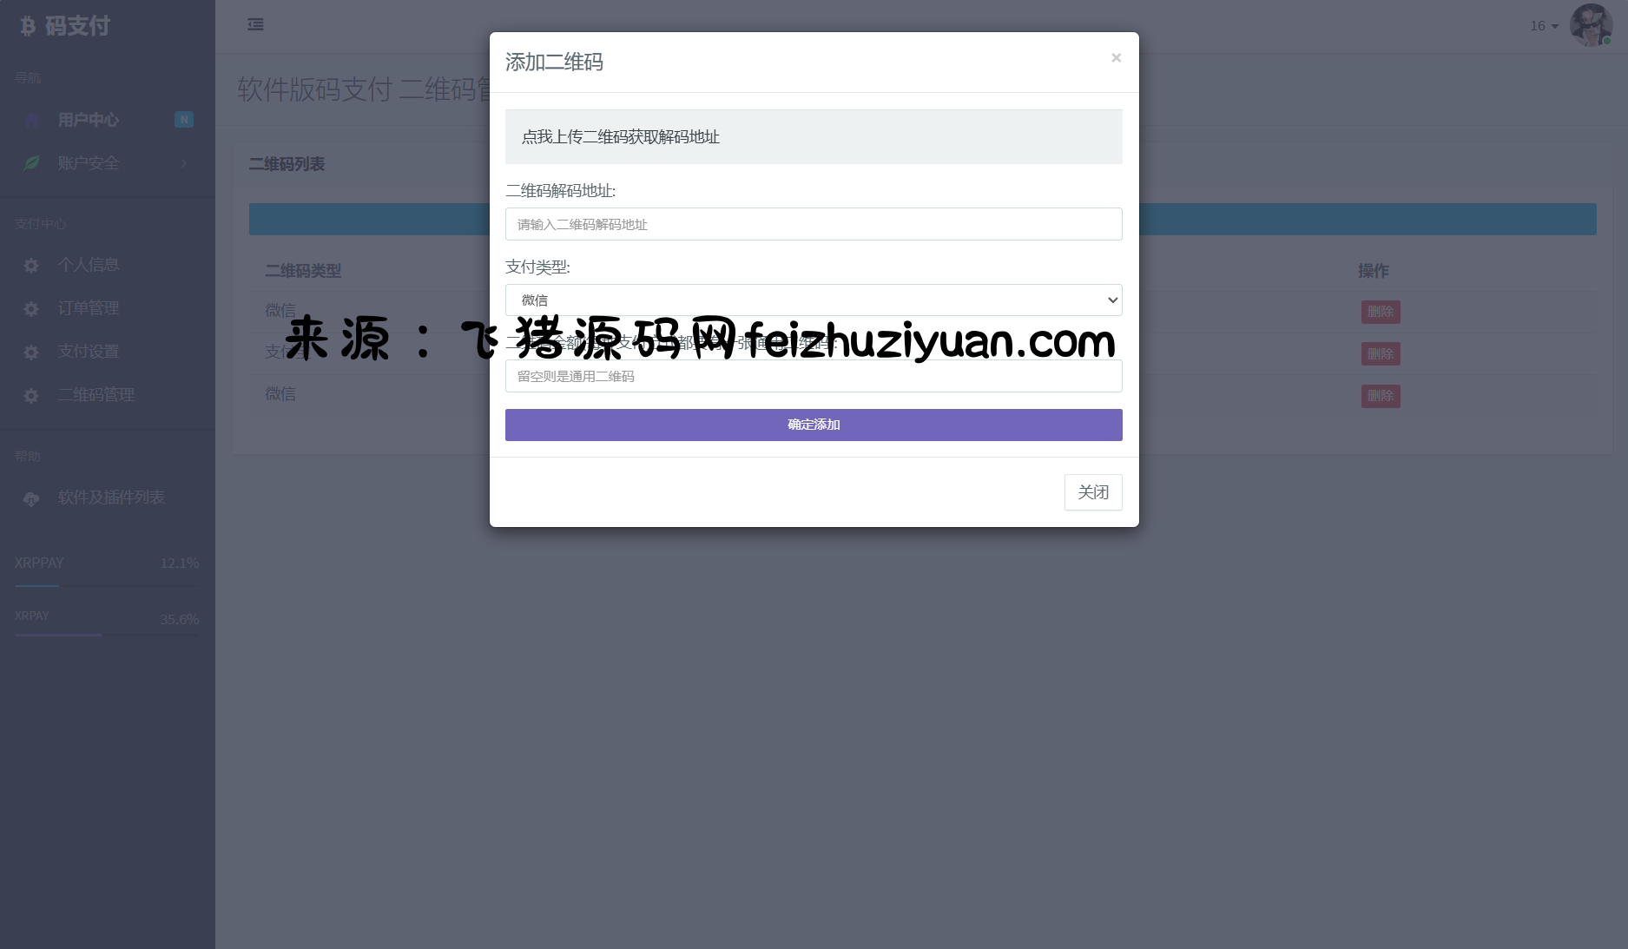The width and height of the screenshot is (1628, 949).
Task: Open the user dropdown labeled 16
Action: [1544, 26]
